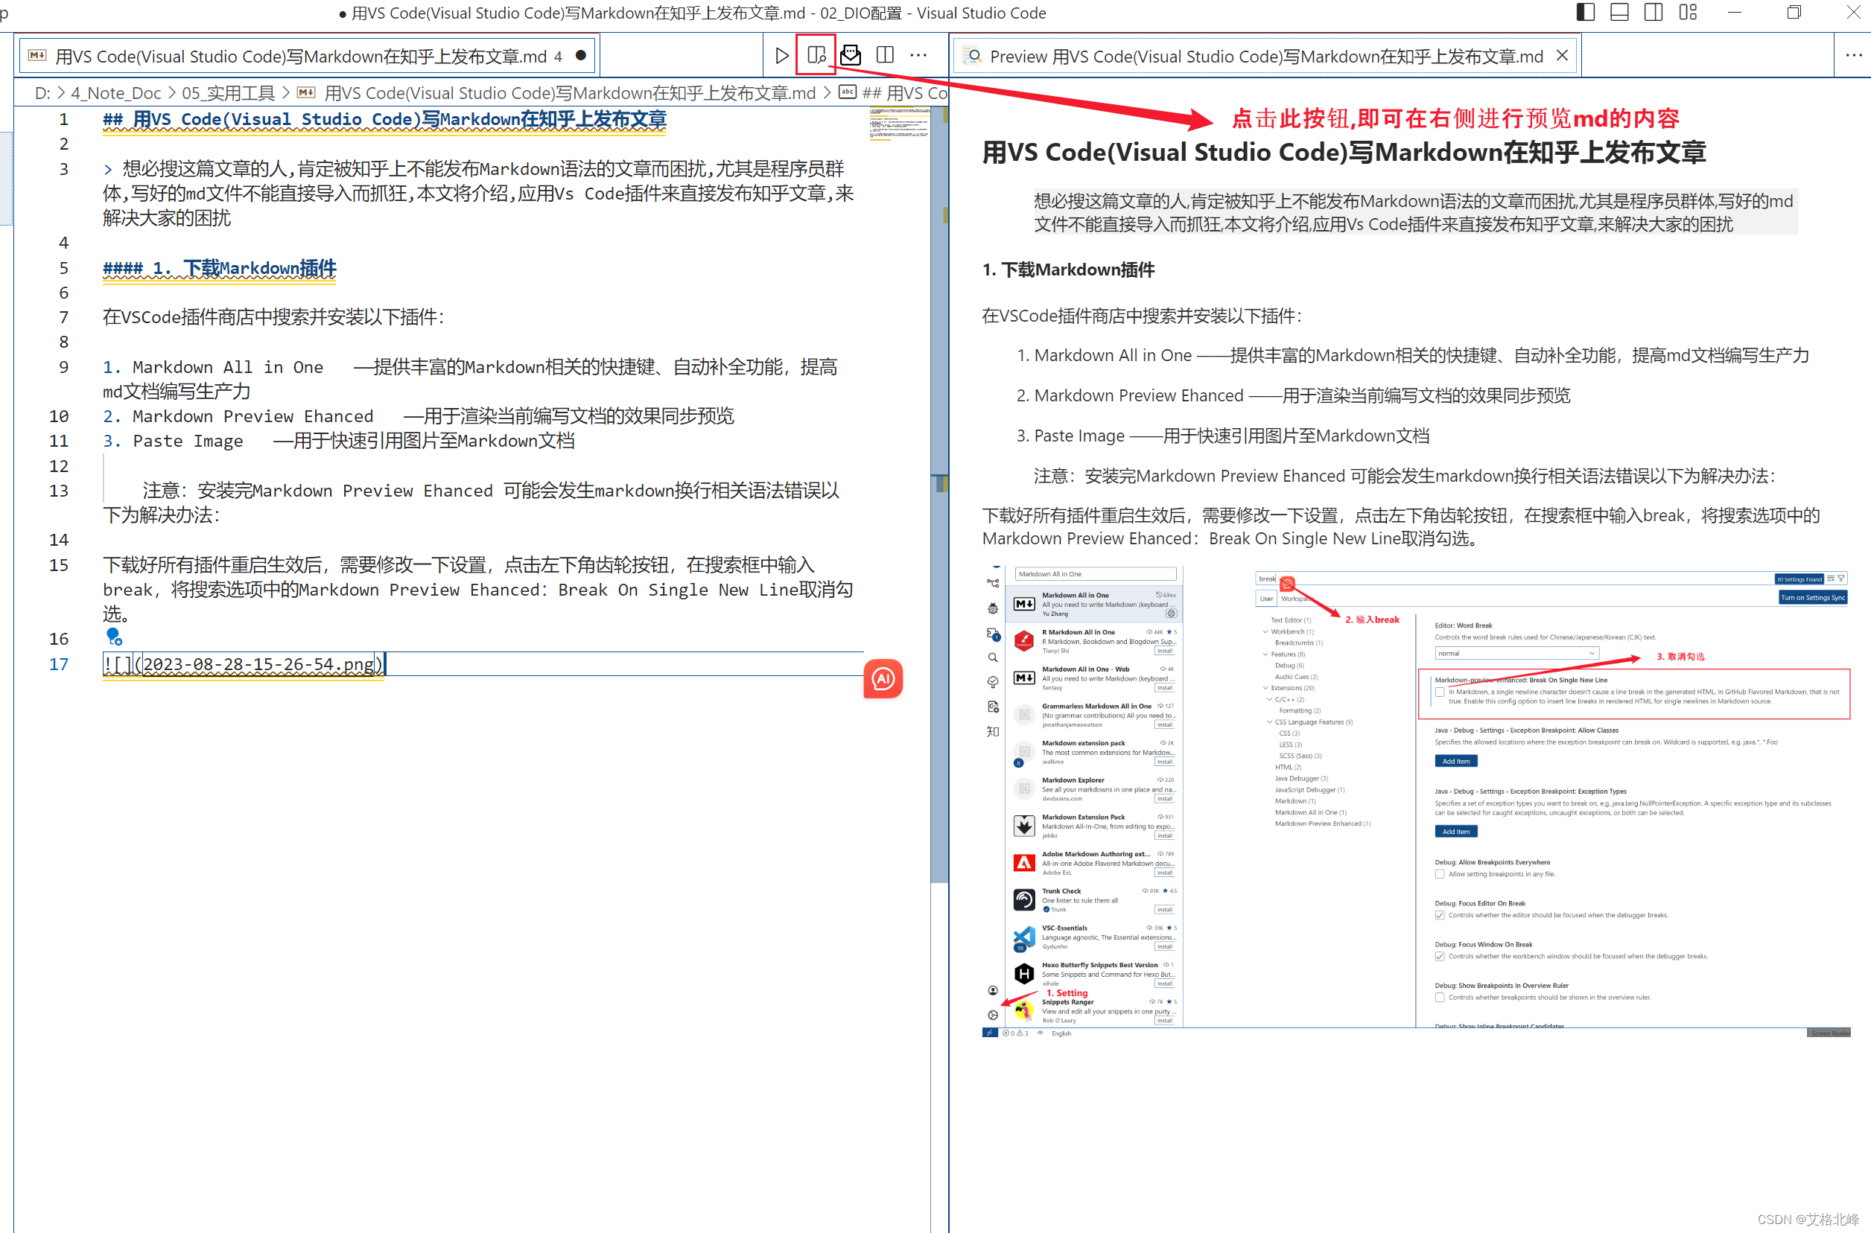Click the envelope publish icon in editor toolbar
Viewport: 1871px width, 1233px height.
[850, 56]
